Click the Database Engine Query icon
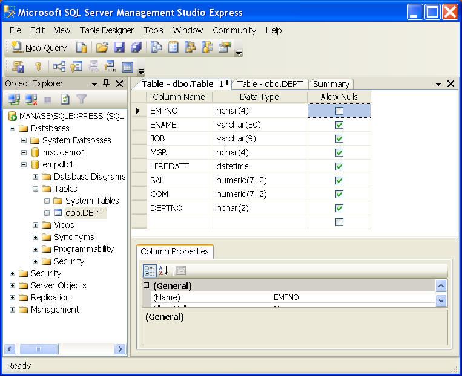Viewport: 462px width, 376px height. (81, 47)
